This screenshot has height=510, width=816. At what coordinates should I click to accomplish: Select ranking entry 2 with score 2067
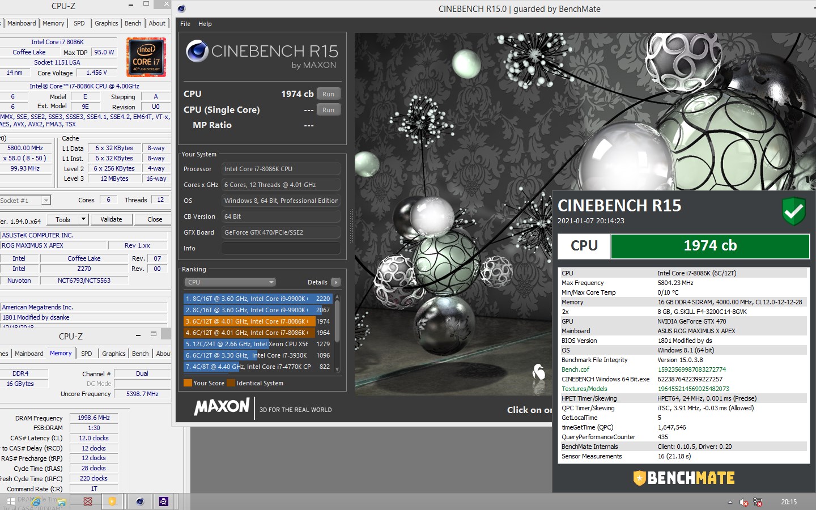(258, 310)
